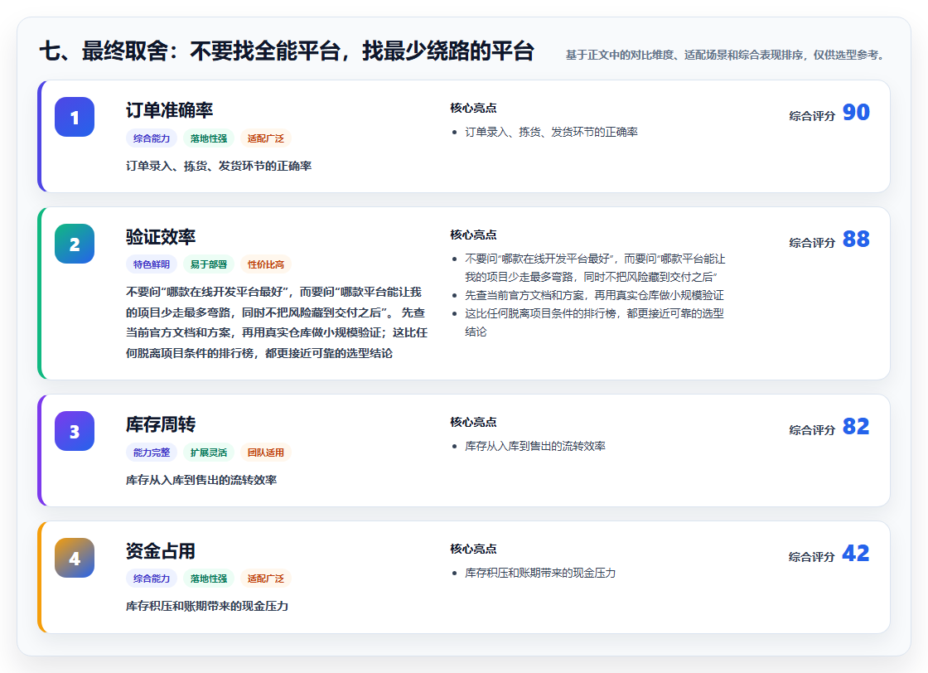Click 综合评分 label beside score 90
Viewport: 928px width, 673px height.
(812, 116)
